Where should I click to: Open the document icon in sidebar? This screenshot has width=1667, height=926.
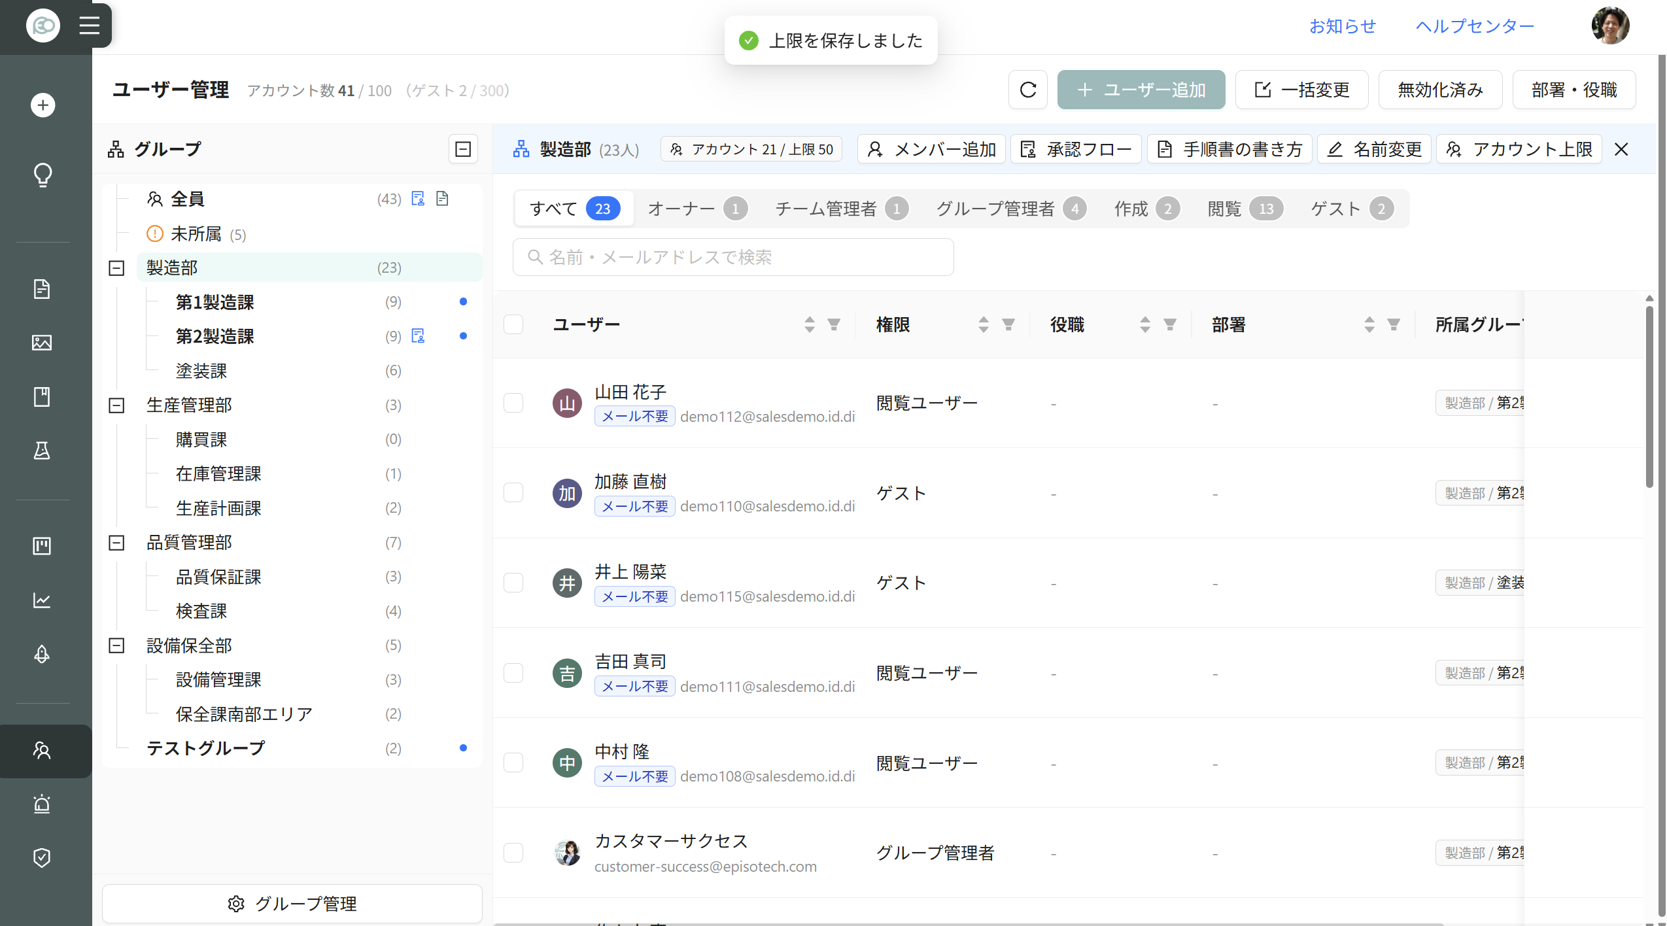pos(42,288)
